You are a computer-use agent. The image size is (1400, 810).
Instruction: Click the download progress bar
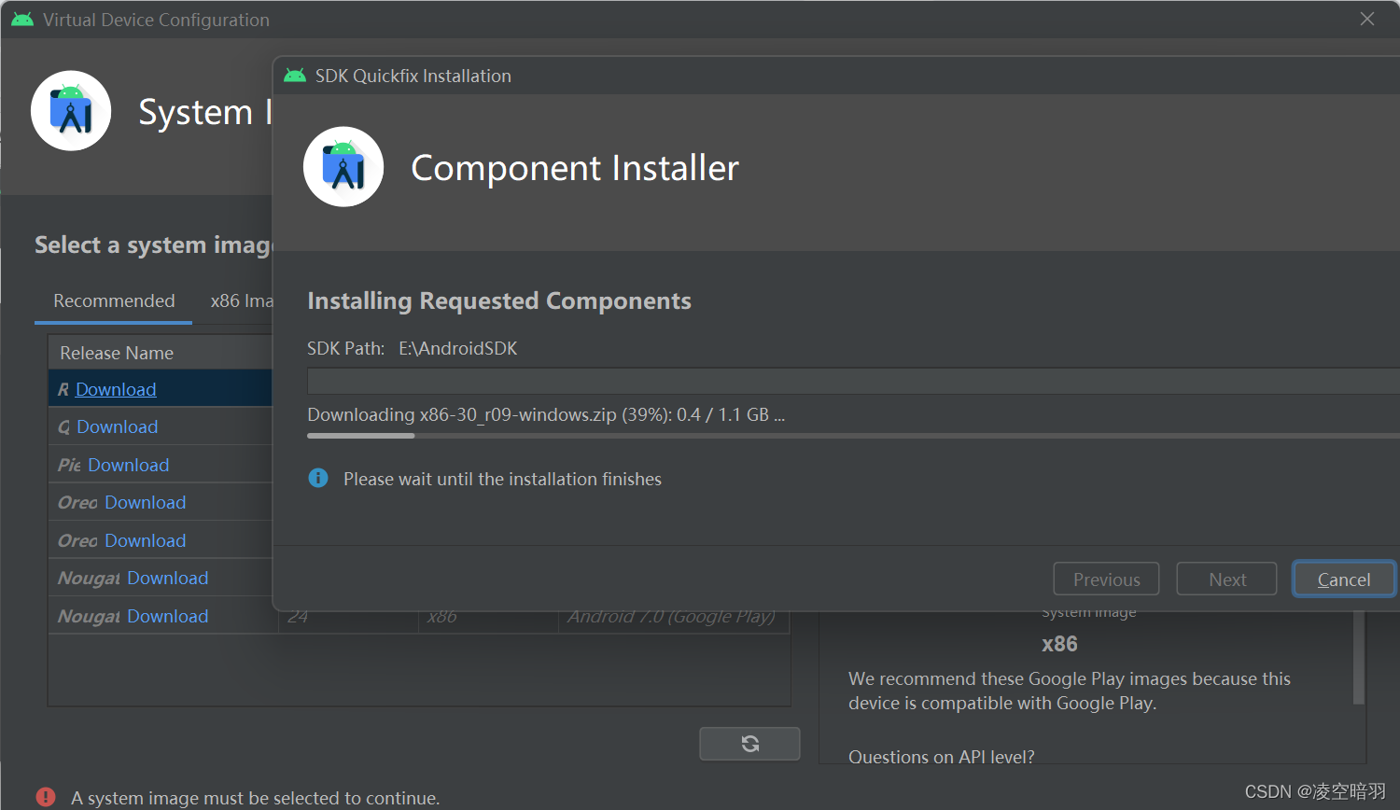(x=853, y=436)
